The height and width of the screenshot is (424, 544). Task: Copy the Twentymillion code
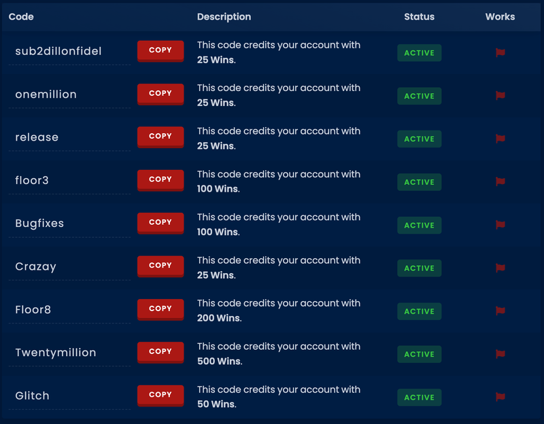tap(160, 352)
